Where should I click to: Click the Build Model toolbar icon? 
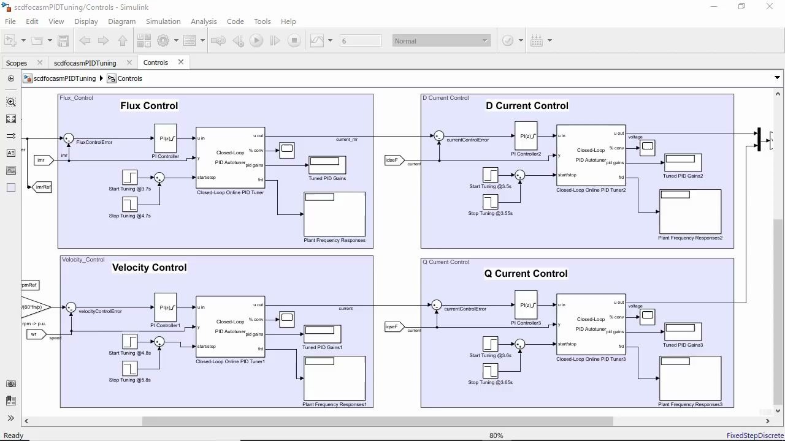pyautogui.click(x=537, y=40)
